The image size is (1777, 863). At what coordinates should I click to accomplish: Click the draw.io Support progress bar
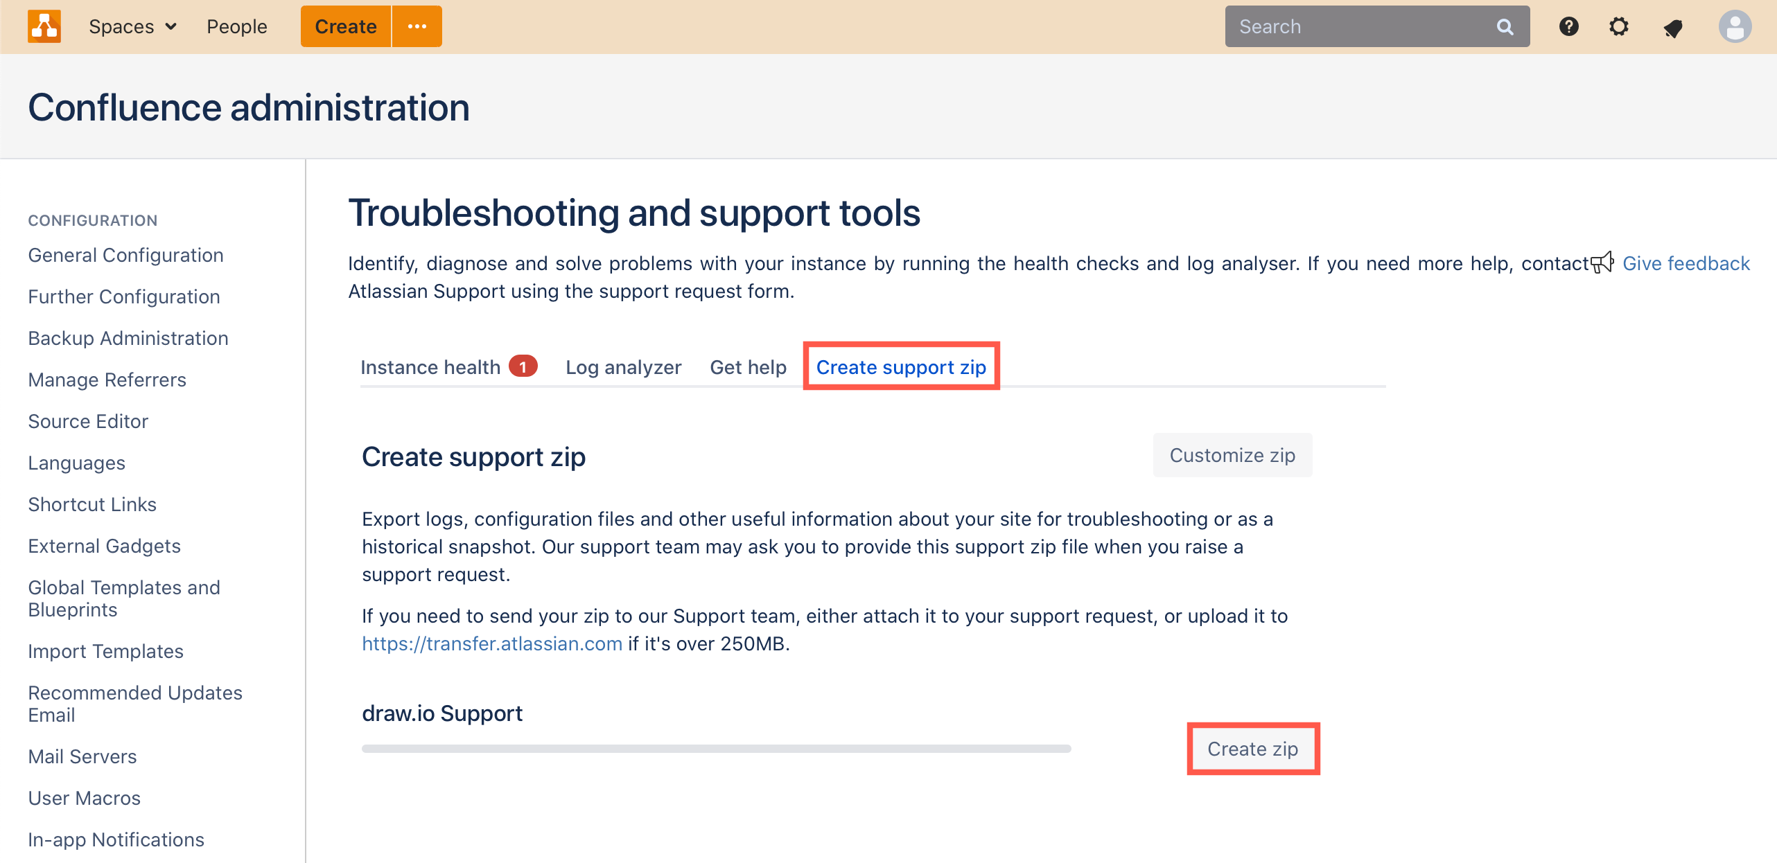(717, 748)
